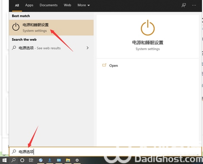Open Task View on taskbar
This screenshot has height=164, width=203.
(x=31, y=160)
